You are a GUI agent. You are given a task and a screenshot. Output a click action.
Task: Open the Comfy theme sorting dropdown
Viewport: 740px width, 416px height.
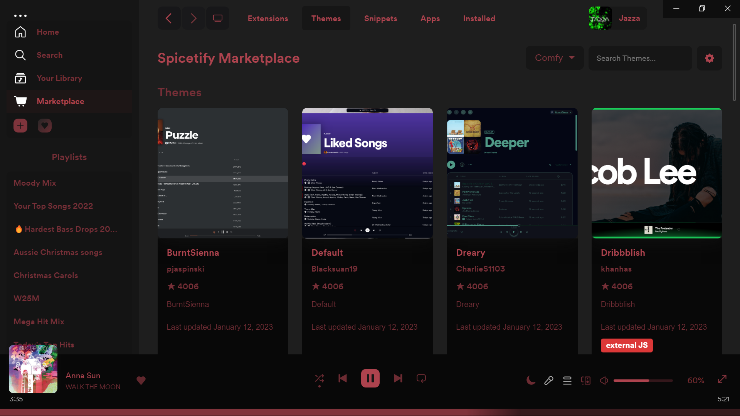(554, 58)
